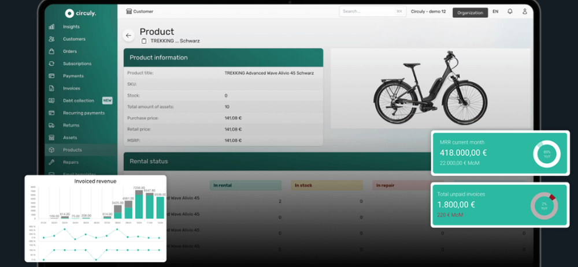Click the Invoiced revenue chart title
578x267 pixels.
pyautogui.click(x=95, y=181)
